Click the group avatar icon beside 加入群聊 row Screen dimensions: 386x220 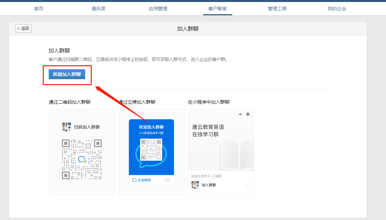click(x=195, y=185)
